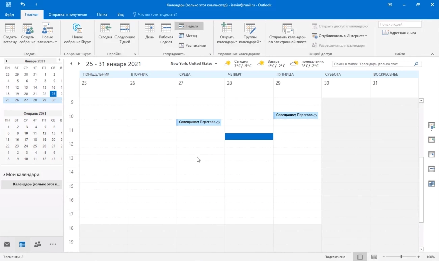The width and height of the screenshot is (439, 261).
Task: Switch to People via the contacts icon
Action: point(37,244)
